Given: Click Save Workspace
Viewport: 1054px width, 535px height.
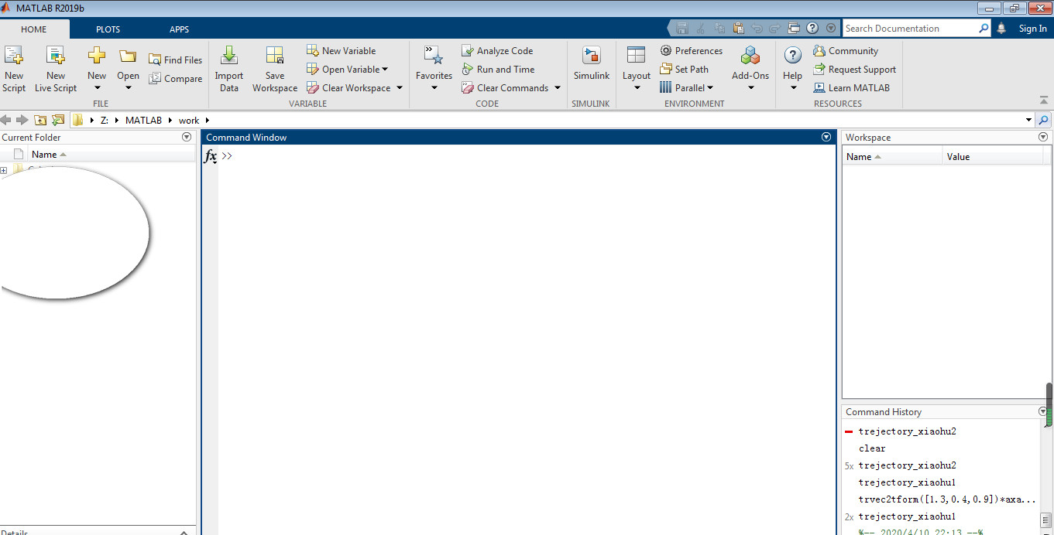Looking at the screenshot, I should (x=275, y=69).
